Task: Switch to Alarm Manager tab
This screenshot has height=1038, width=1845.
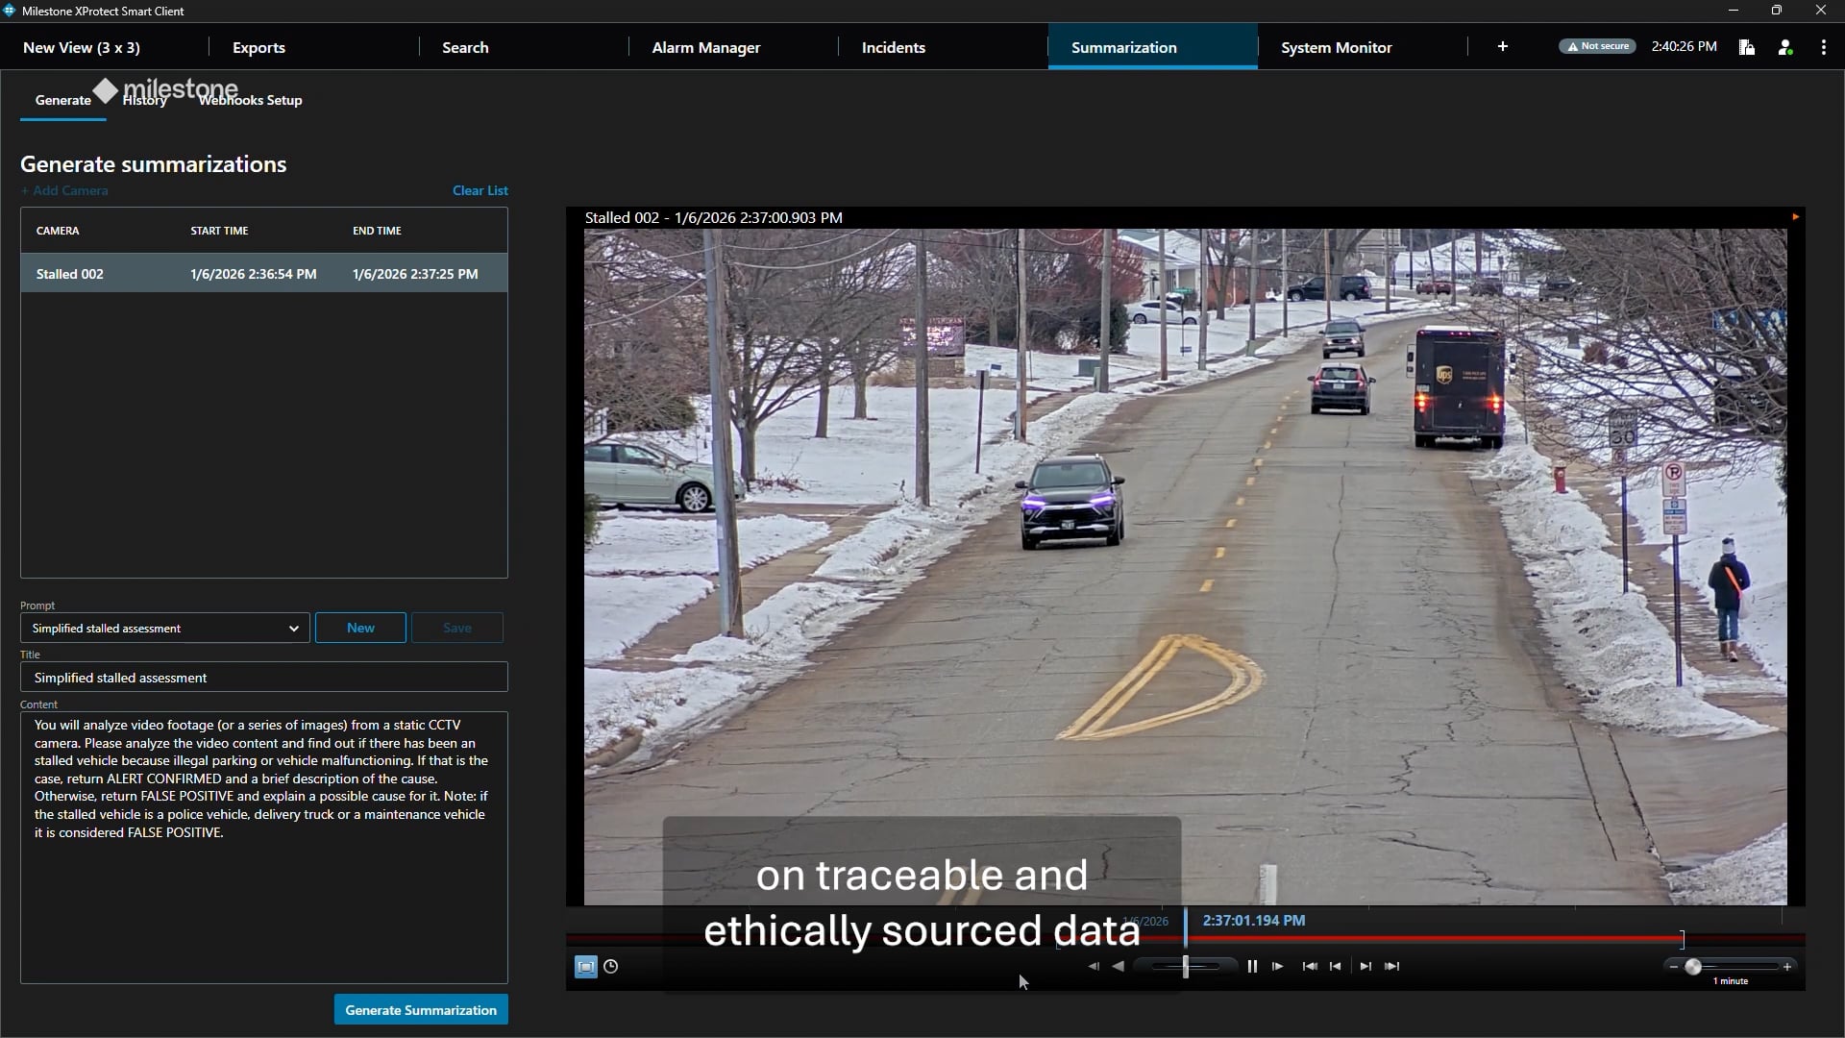Action: 705,47
